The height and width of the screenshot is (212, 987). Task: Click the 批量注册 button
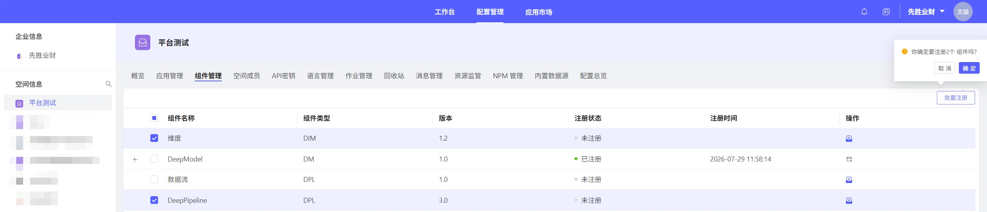[x=956, y=98]
